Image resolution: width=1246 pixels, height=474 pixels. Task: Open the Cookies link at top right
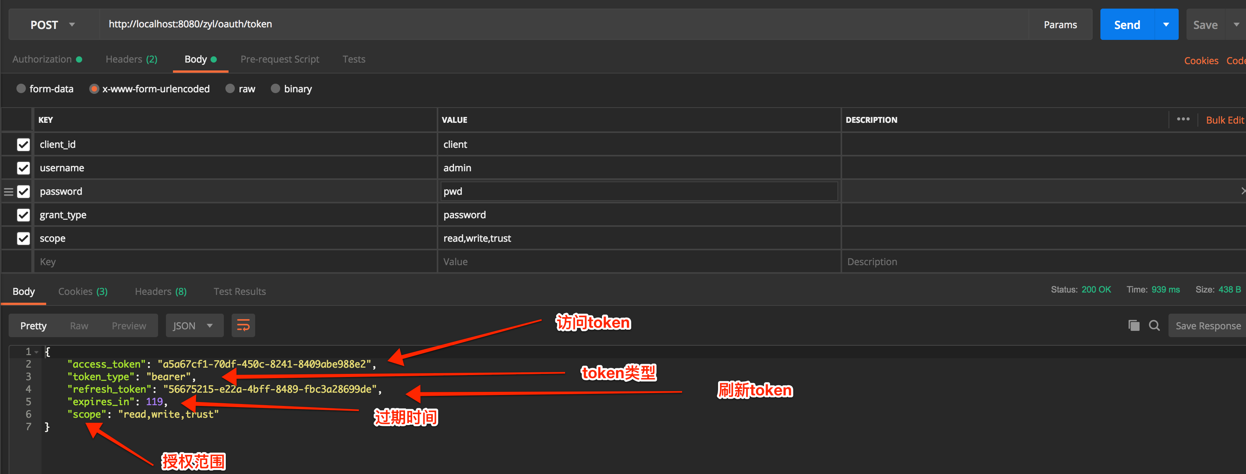coord(1201,60)
